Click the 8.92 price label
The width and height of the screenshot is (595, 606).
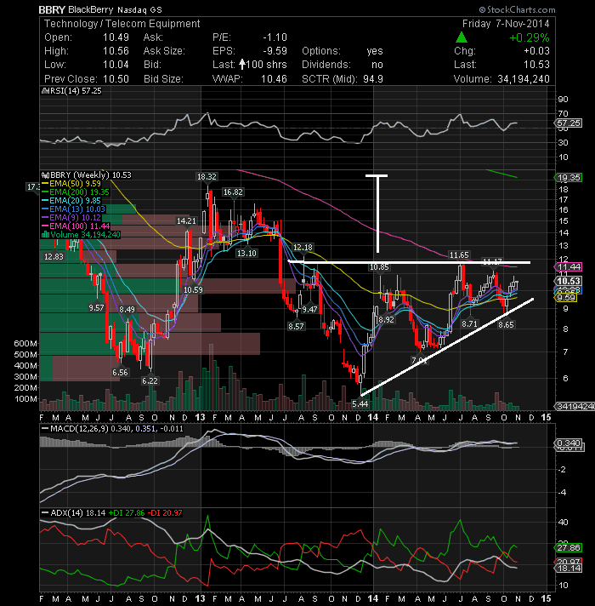pos(386,320)
